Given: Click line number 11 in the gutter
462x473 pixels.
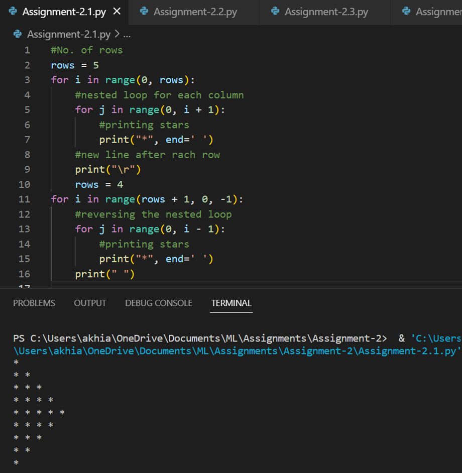Looking at the screenshot, I should tap(25, 199).
